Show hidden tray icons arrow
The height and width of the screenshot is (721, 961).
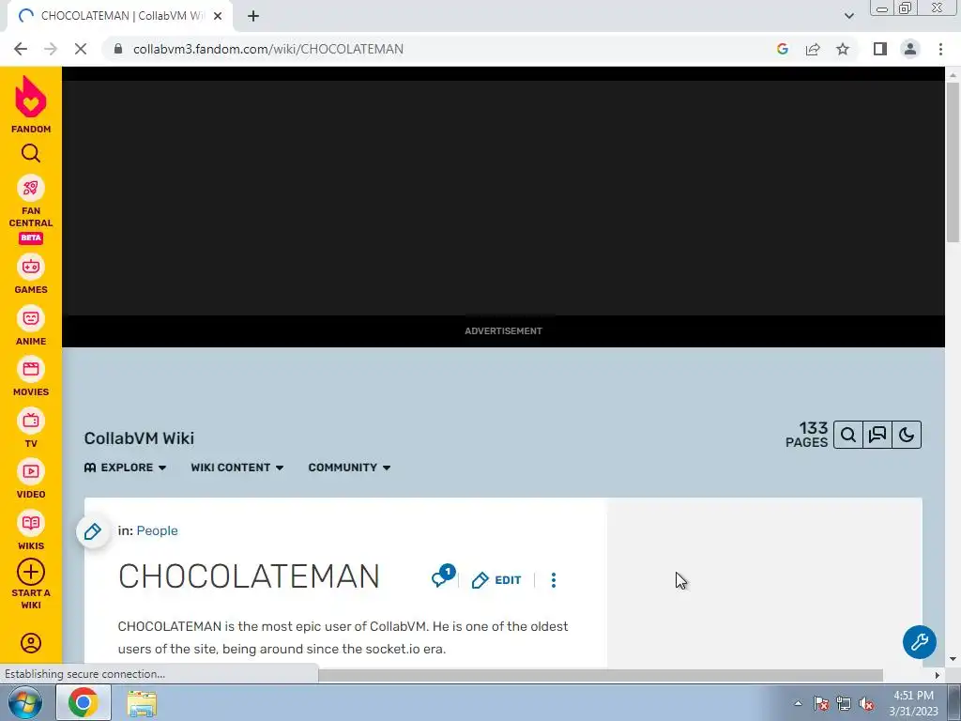pos(798,703)
